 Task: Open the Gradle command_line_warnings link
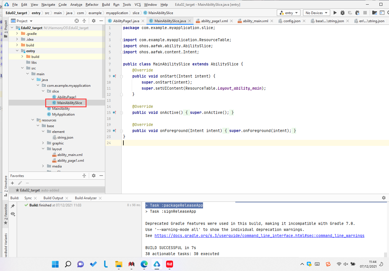(x=259, y=236)
